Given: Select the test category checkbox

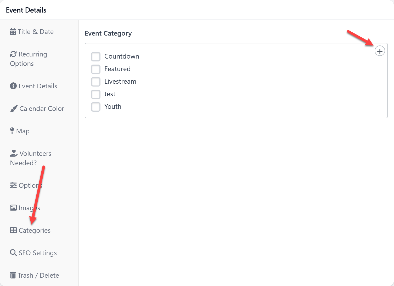Looking at the screenshot, I should 96,94.
